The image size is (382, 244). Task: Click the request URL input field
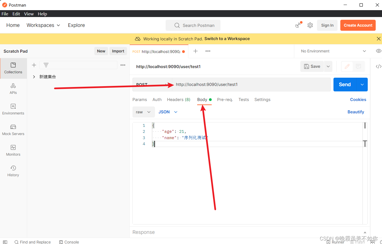[x=251, y=85]
